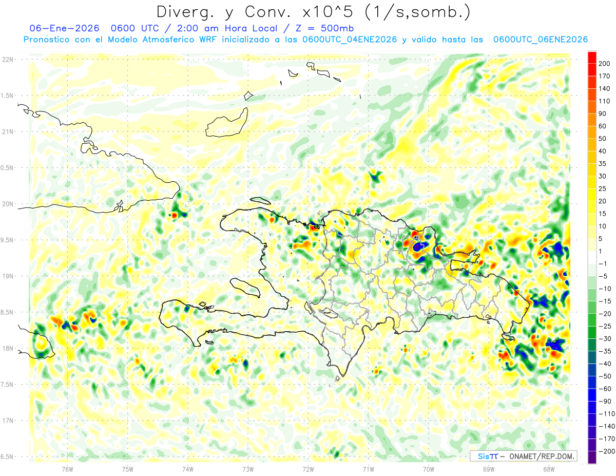The height and width of the screenshot is (476, 616).
Task: Click the positive 140 color bar label
Action: click(604, 89)
